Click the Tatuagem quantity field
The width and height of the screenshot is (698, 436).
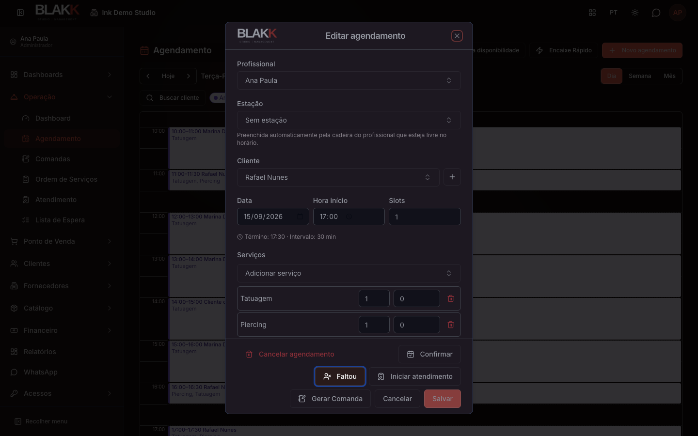pos(374,298)
